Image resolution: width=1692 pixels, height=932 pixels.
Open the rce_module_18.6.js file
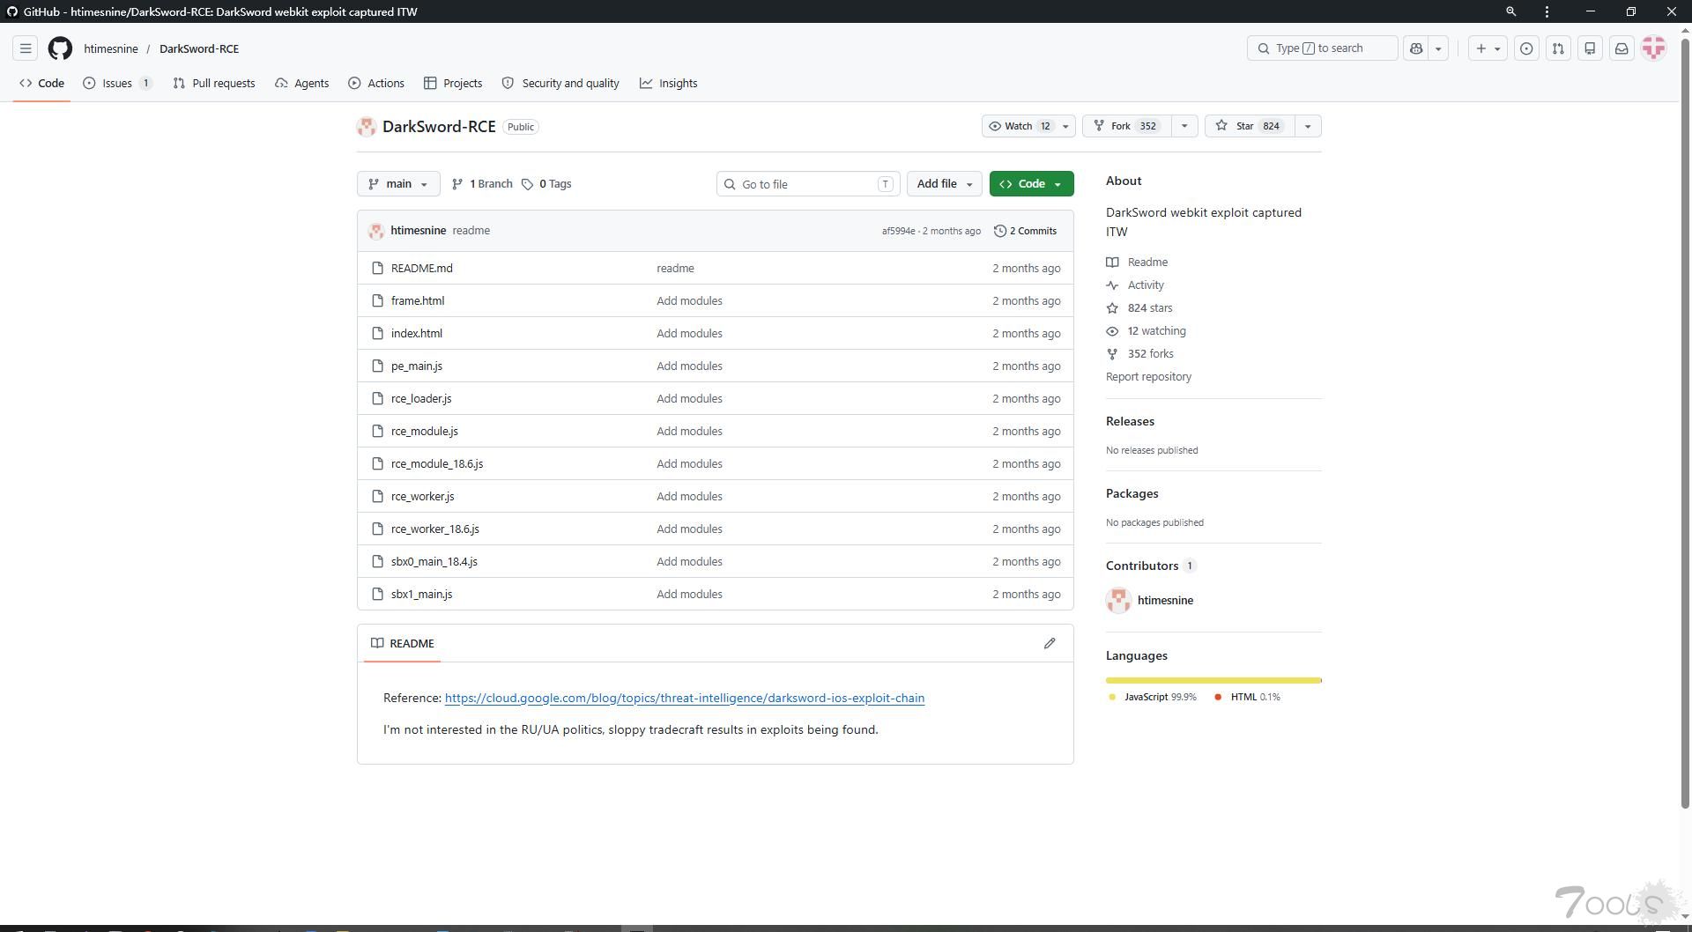pyautogui.click(x=437, y=463)
